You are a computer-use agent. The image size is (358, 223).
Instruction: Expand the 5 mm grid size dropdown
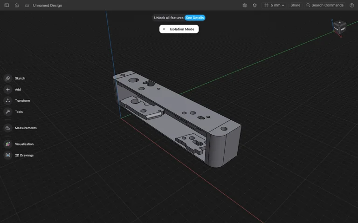[275, 6]
